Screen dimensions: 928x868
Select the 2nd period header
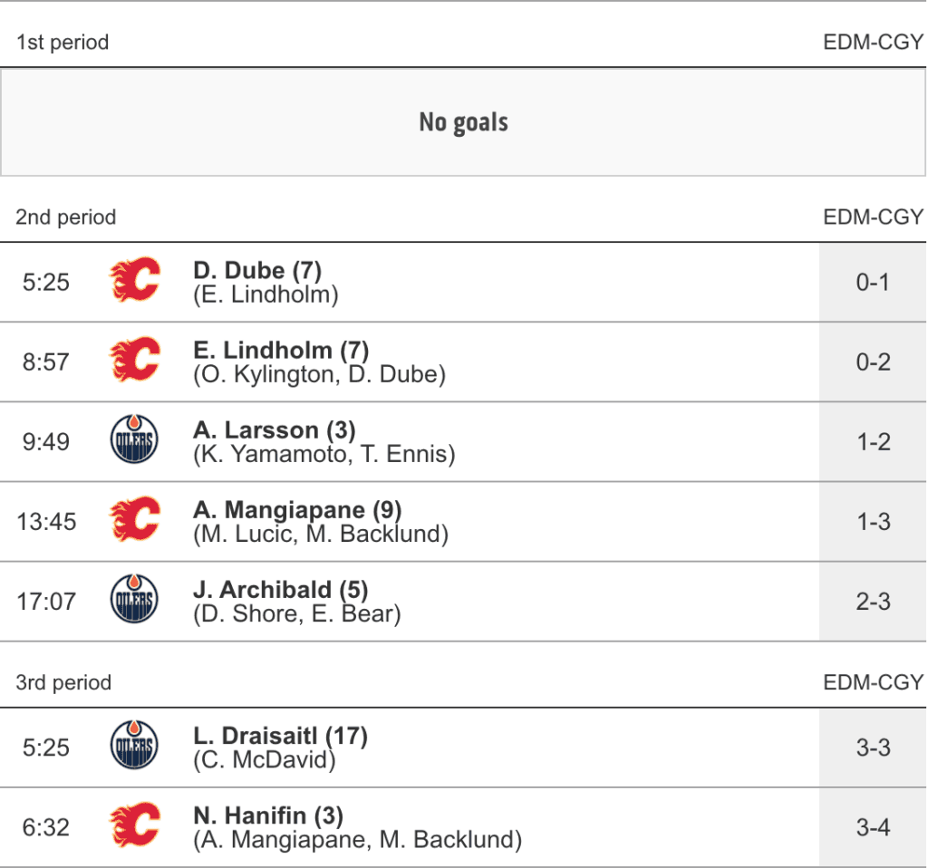click(x=66, y=217)
